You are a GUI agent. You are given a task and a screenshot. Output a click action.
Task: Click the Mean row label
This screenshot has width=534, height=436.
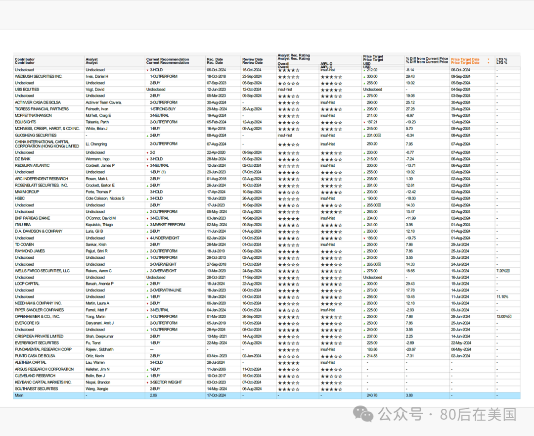point(19,395)
